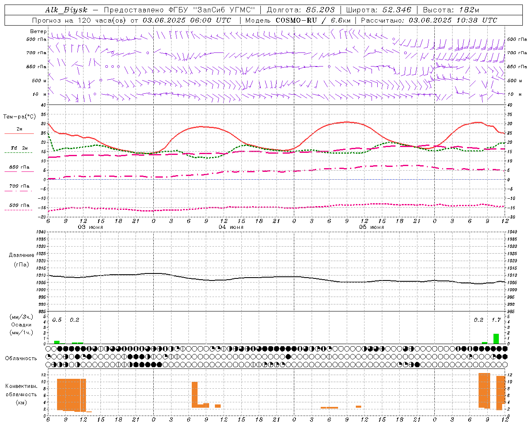The image size is (529, 423).
Task: Click the red '2м' temperature legend line
Action: 19,134
